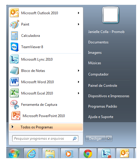Click the Calculadora icon
Image resolution: width=140 pixels, height=162 pixels.
pos(14,36)
